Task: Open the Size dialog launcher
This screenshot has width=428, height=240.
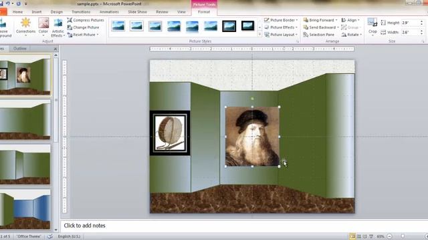Action: 423,41
